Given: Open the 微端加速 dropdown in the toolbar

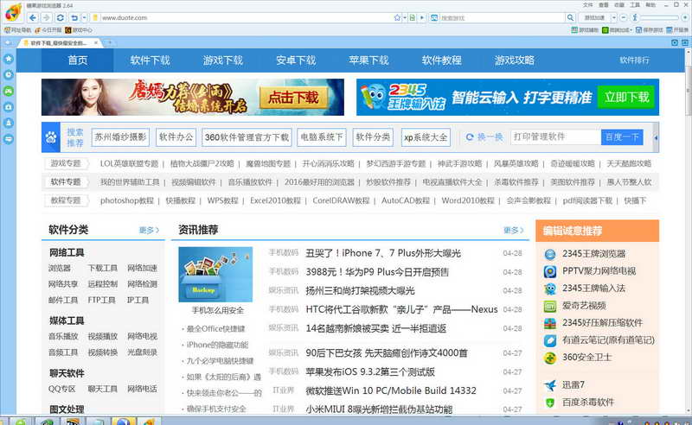Looking at the screenshot, I should click(631, 30).
